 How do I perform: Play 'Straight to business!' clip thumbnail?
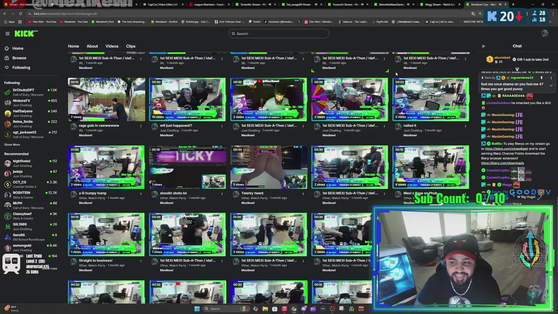coord(106,235)
